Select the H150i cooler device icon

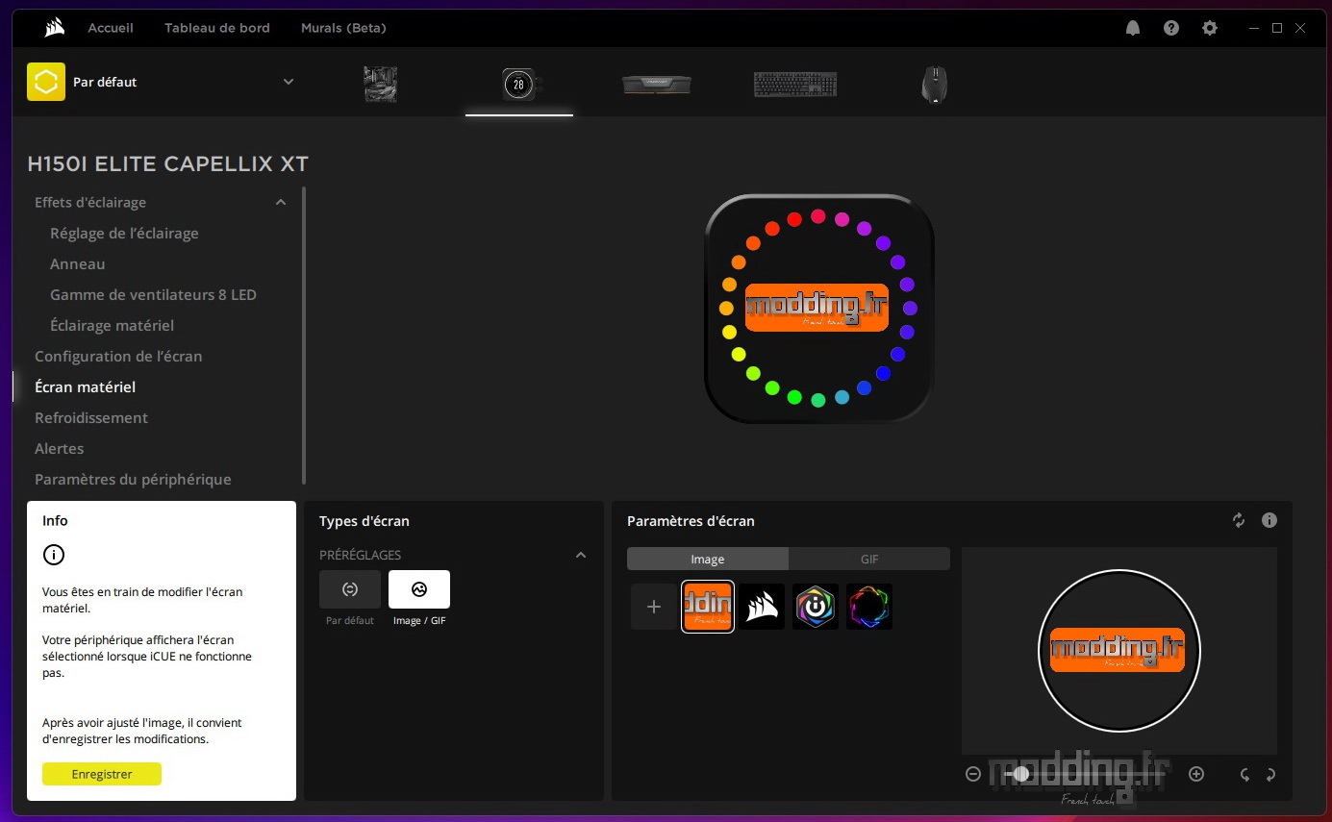coord(519,84)
